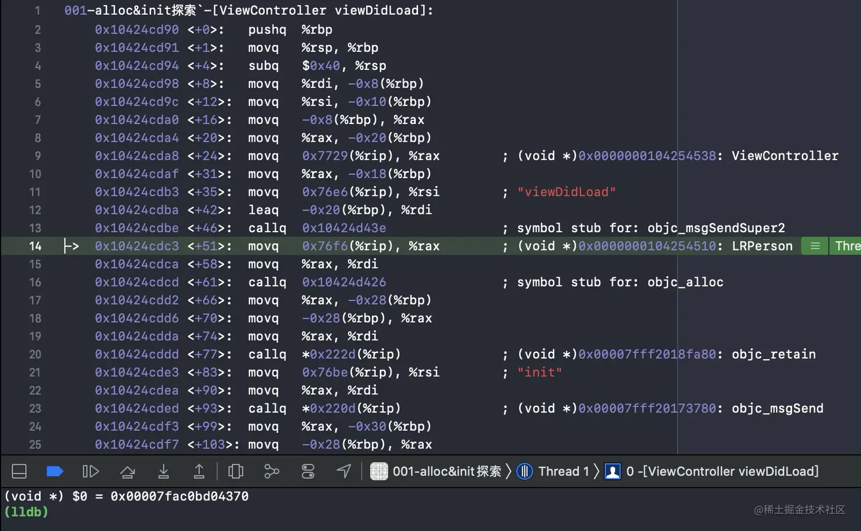Click the '*0x220d(%rip)' call operand
Screen dimensions: 861x531
tap(351, 408)
